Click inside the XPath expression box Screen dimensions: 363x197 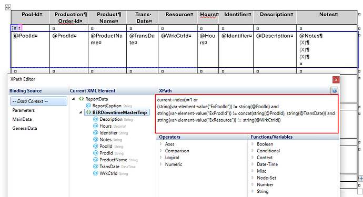click(x=247, y=114)
